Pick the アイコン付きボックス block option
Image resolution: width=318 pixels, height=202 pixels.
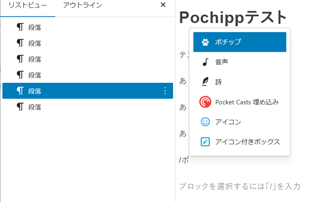[x=247, y=141]
